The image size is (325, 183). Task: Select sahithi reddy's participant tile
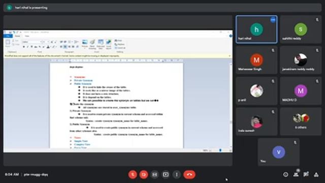(x=301, y=29)
